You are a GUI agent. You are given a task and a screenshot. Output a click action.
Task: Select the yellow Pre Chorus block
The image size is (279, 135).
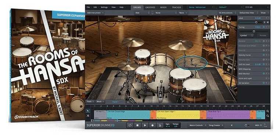pos(178,115)
